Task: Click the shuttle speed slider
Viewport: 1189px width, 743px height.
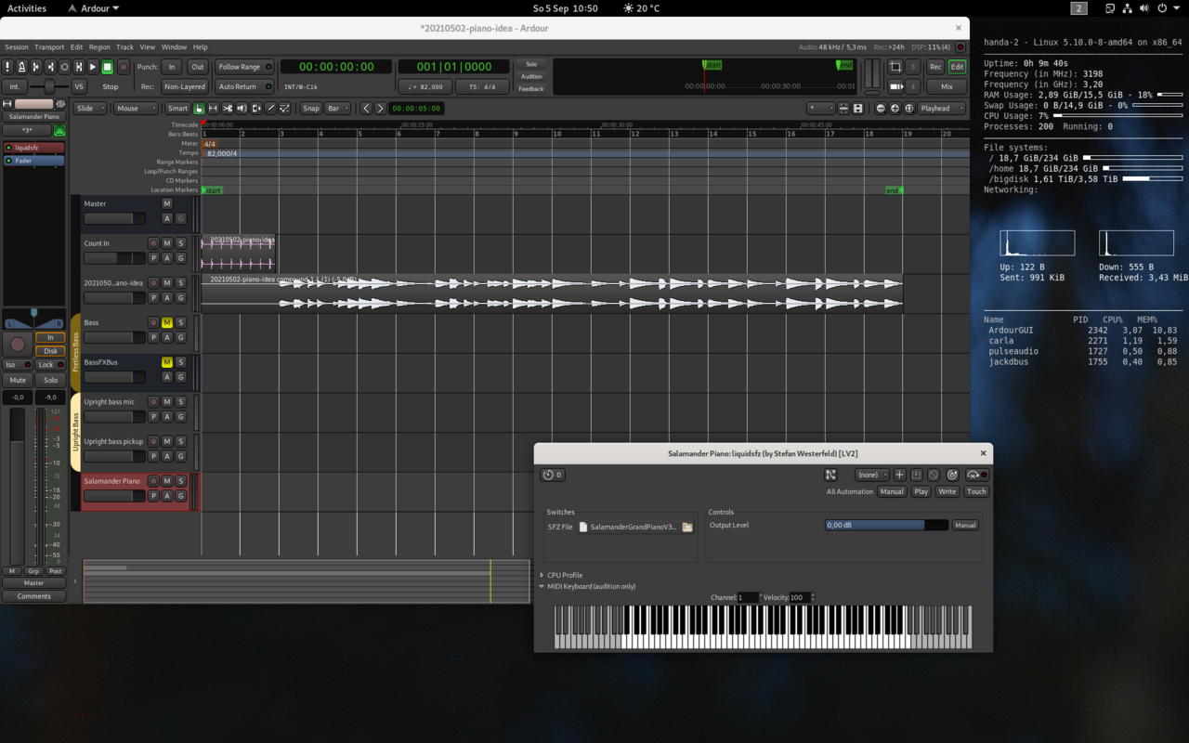Action: click(x=47, y=86)
